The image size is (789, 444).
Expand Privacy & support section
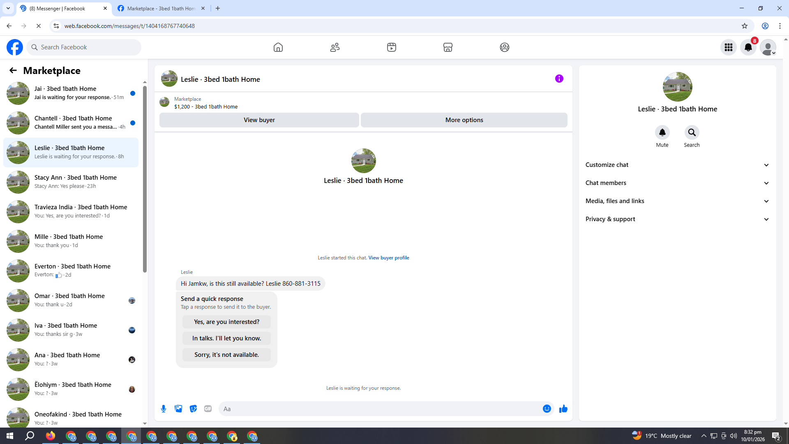[677, 219]
